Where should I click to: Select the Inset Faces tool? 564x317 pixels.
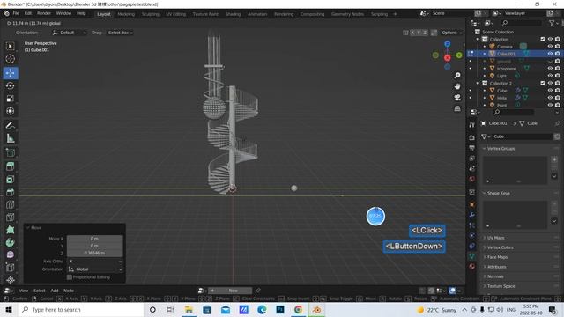pos(11,179)
